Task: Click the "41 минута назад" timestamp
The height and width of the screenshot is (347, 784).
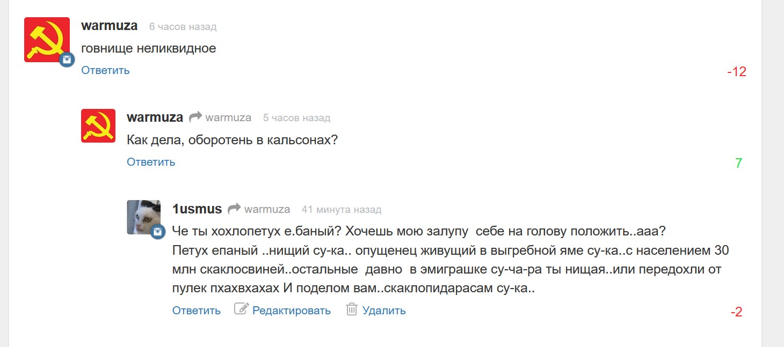Action: point(342,209)
